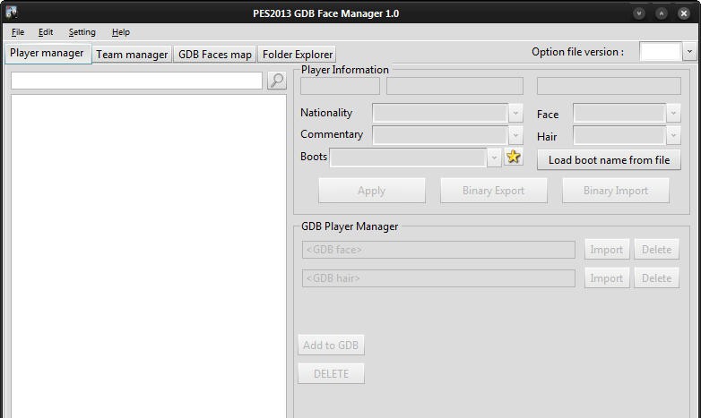Click the application icon in title bar
Screen dimensions: 701x418
point(12,13)
